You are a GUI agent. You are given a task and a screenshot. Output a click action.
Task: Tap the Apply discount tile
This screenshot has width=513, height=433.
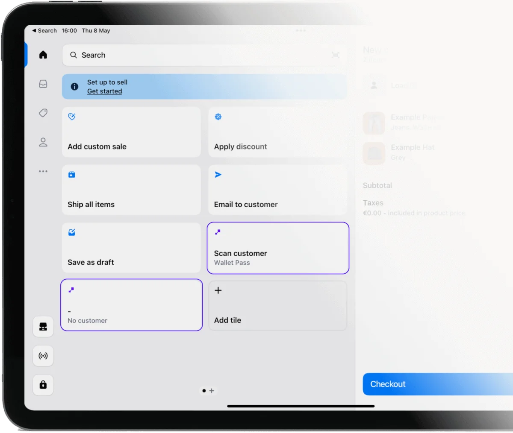tap(278, 132)
